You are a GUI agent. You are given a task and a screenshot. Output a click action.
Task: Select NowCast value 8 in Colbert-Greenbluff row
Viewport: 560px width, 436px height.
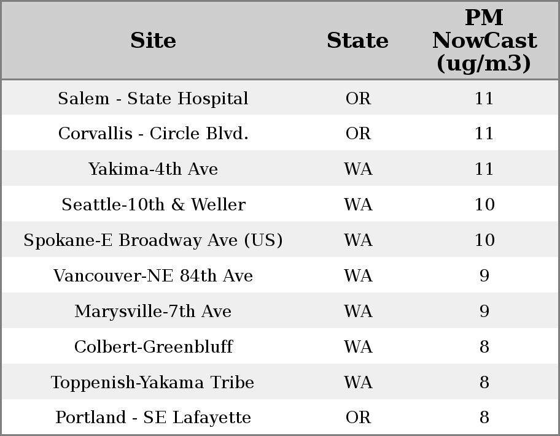(484, 347)
